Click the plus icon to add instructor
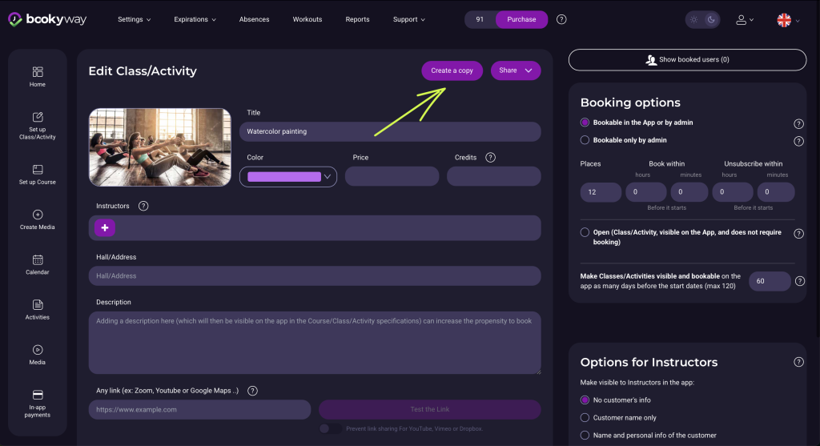The width and height of the screenshot is (820, 446). pyautogui.click(x=104, y=228)
